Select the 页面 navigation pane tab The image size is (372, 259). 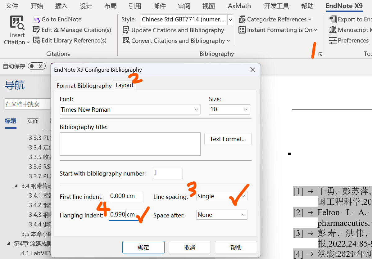click(x=33, y=121)
